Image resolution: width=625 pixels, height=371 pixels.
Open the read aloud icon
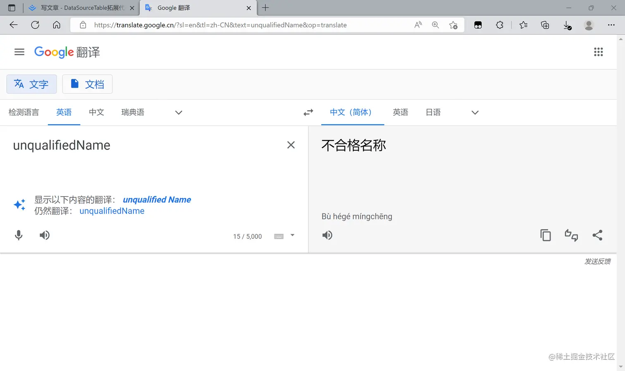click(418, 25)
